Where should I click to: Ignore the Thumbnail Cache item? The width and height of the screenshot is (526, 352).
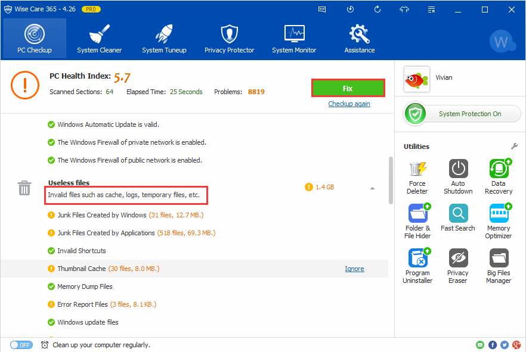pos(354,269)
